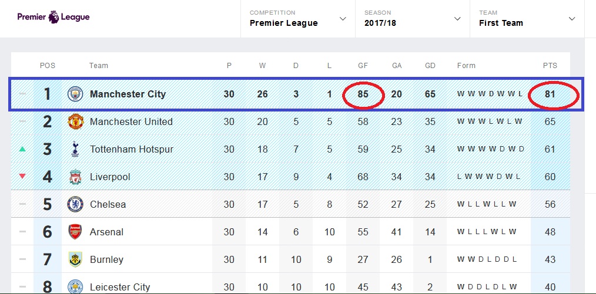Open the Manchester City team link
This screenshot has height=294, width=596.
[x=128, y=94]
